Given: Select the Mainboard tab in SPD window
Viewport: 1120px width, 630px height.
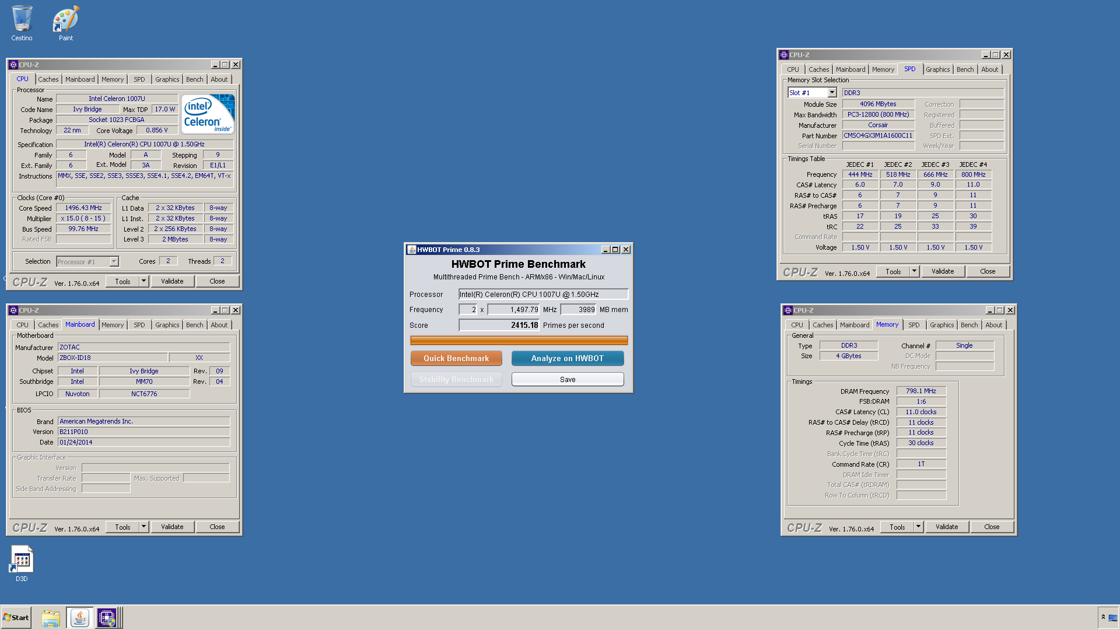Looking at the screenshot, I should click(850, 69).
